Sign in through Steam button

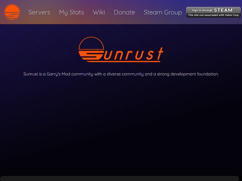pos(214,12)
